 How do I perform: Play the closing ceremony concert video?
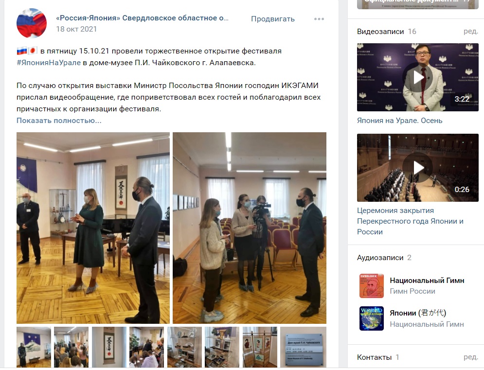[418, 168]
